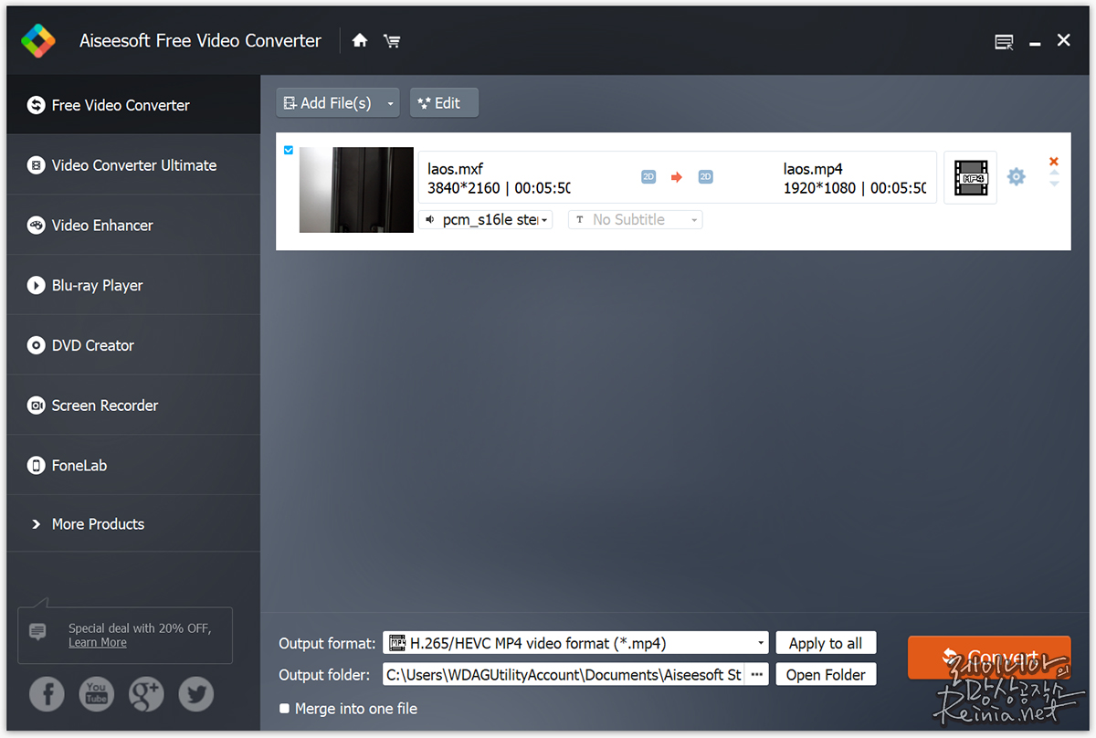
Task: Select Free Video Converter in the sidebar
Action: [x=133, y=105]
